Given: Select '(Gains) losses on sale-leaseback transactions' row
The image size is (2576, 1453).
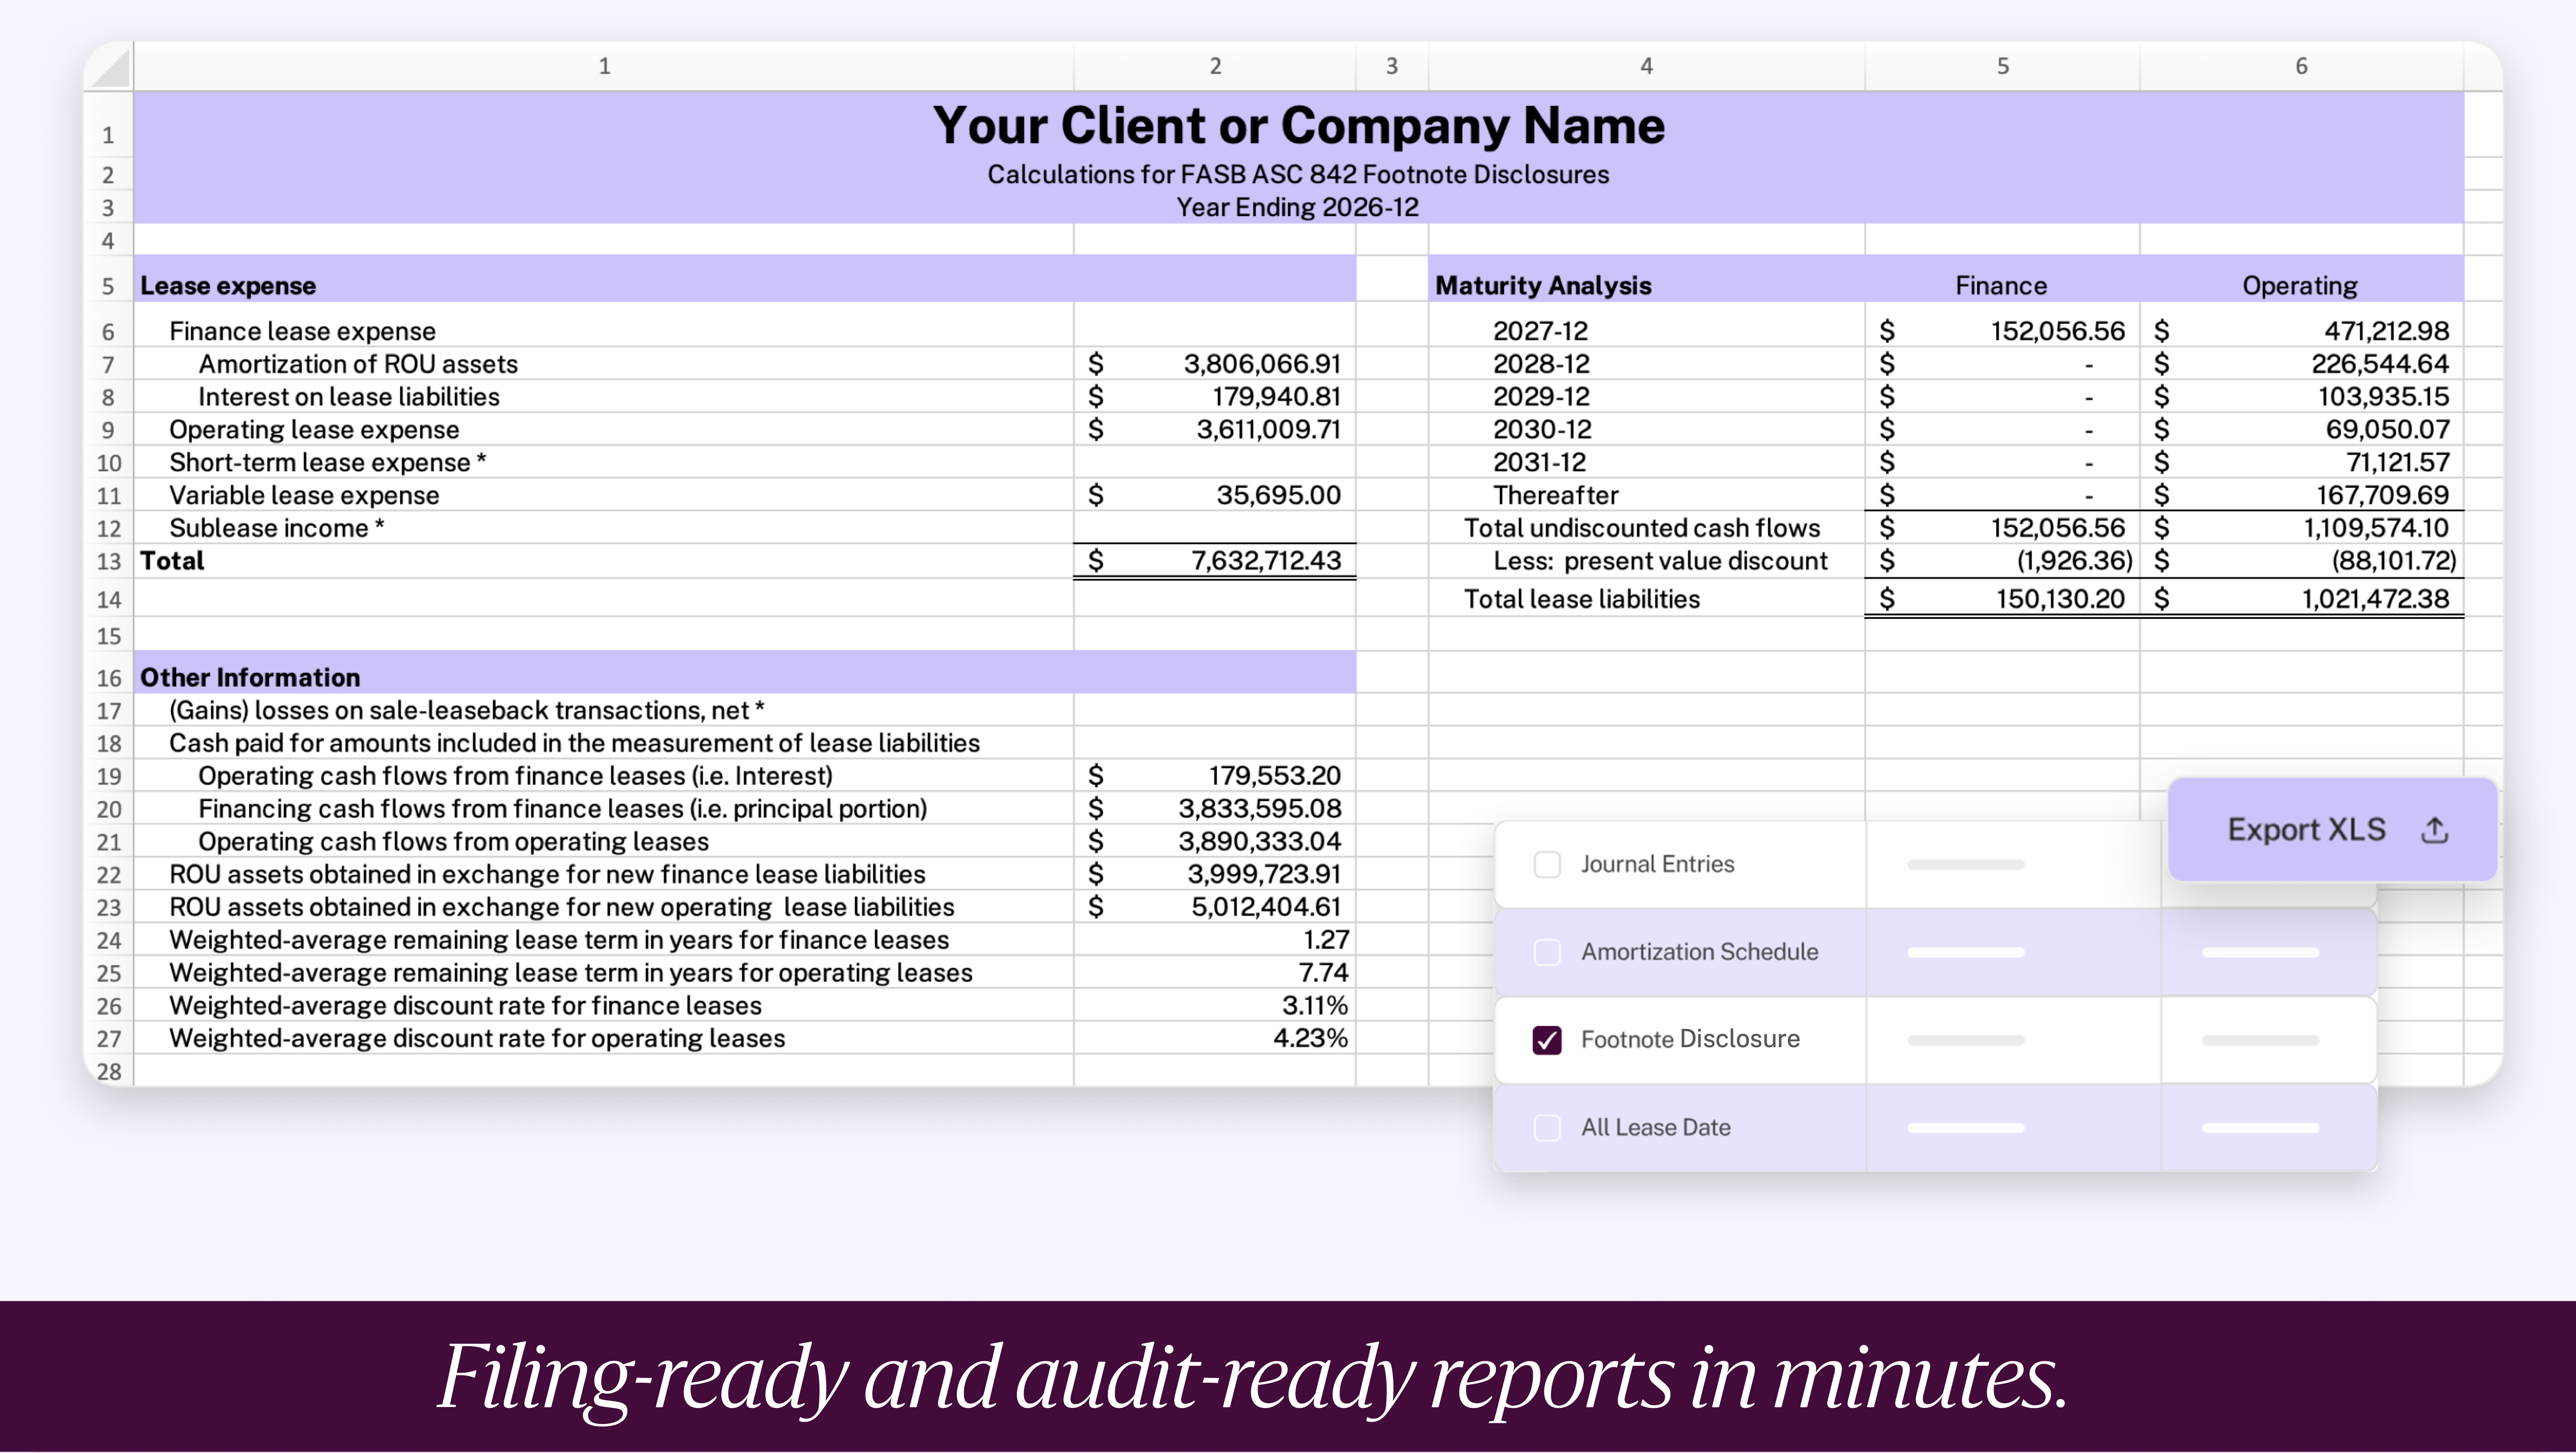Looking at the screenshot, I should 466,711.
